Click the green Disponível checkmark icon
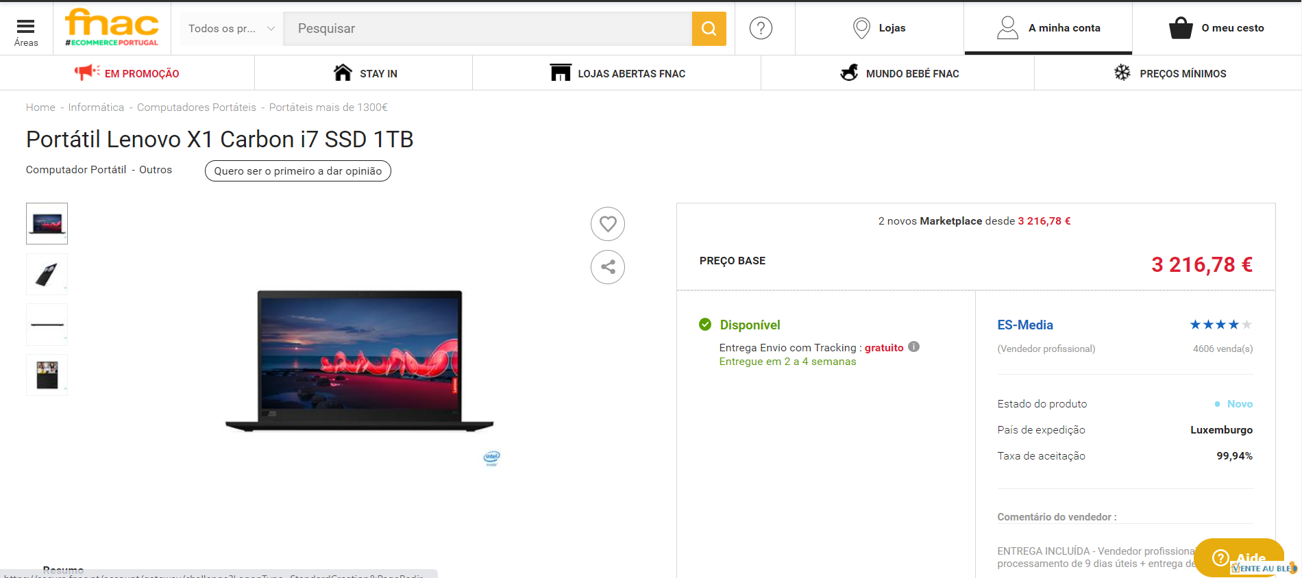Screen dimensions: 1302x578 pyautogui.click(x=705, y=324)
